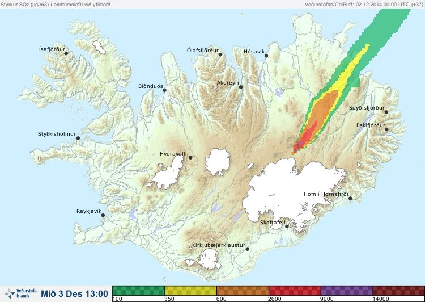
Task: Click the Stykkishólmur marker dot
Action: click(x=78, y=138)
